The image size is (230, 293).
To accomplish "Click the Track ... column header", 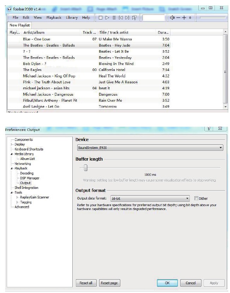I will pos(89,32).
